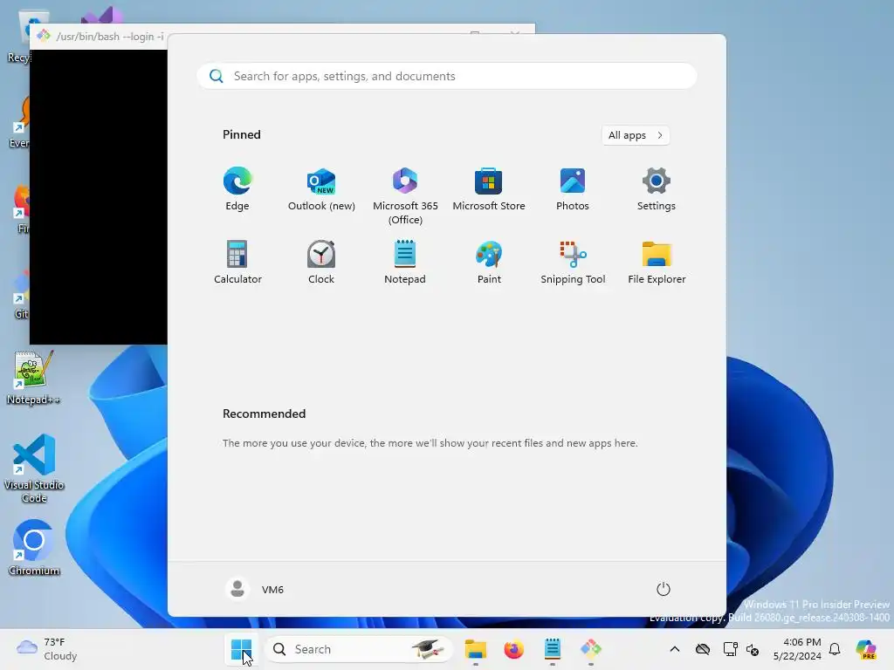
Task: Open the Edge pinned app
Action: [237, 189]
